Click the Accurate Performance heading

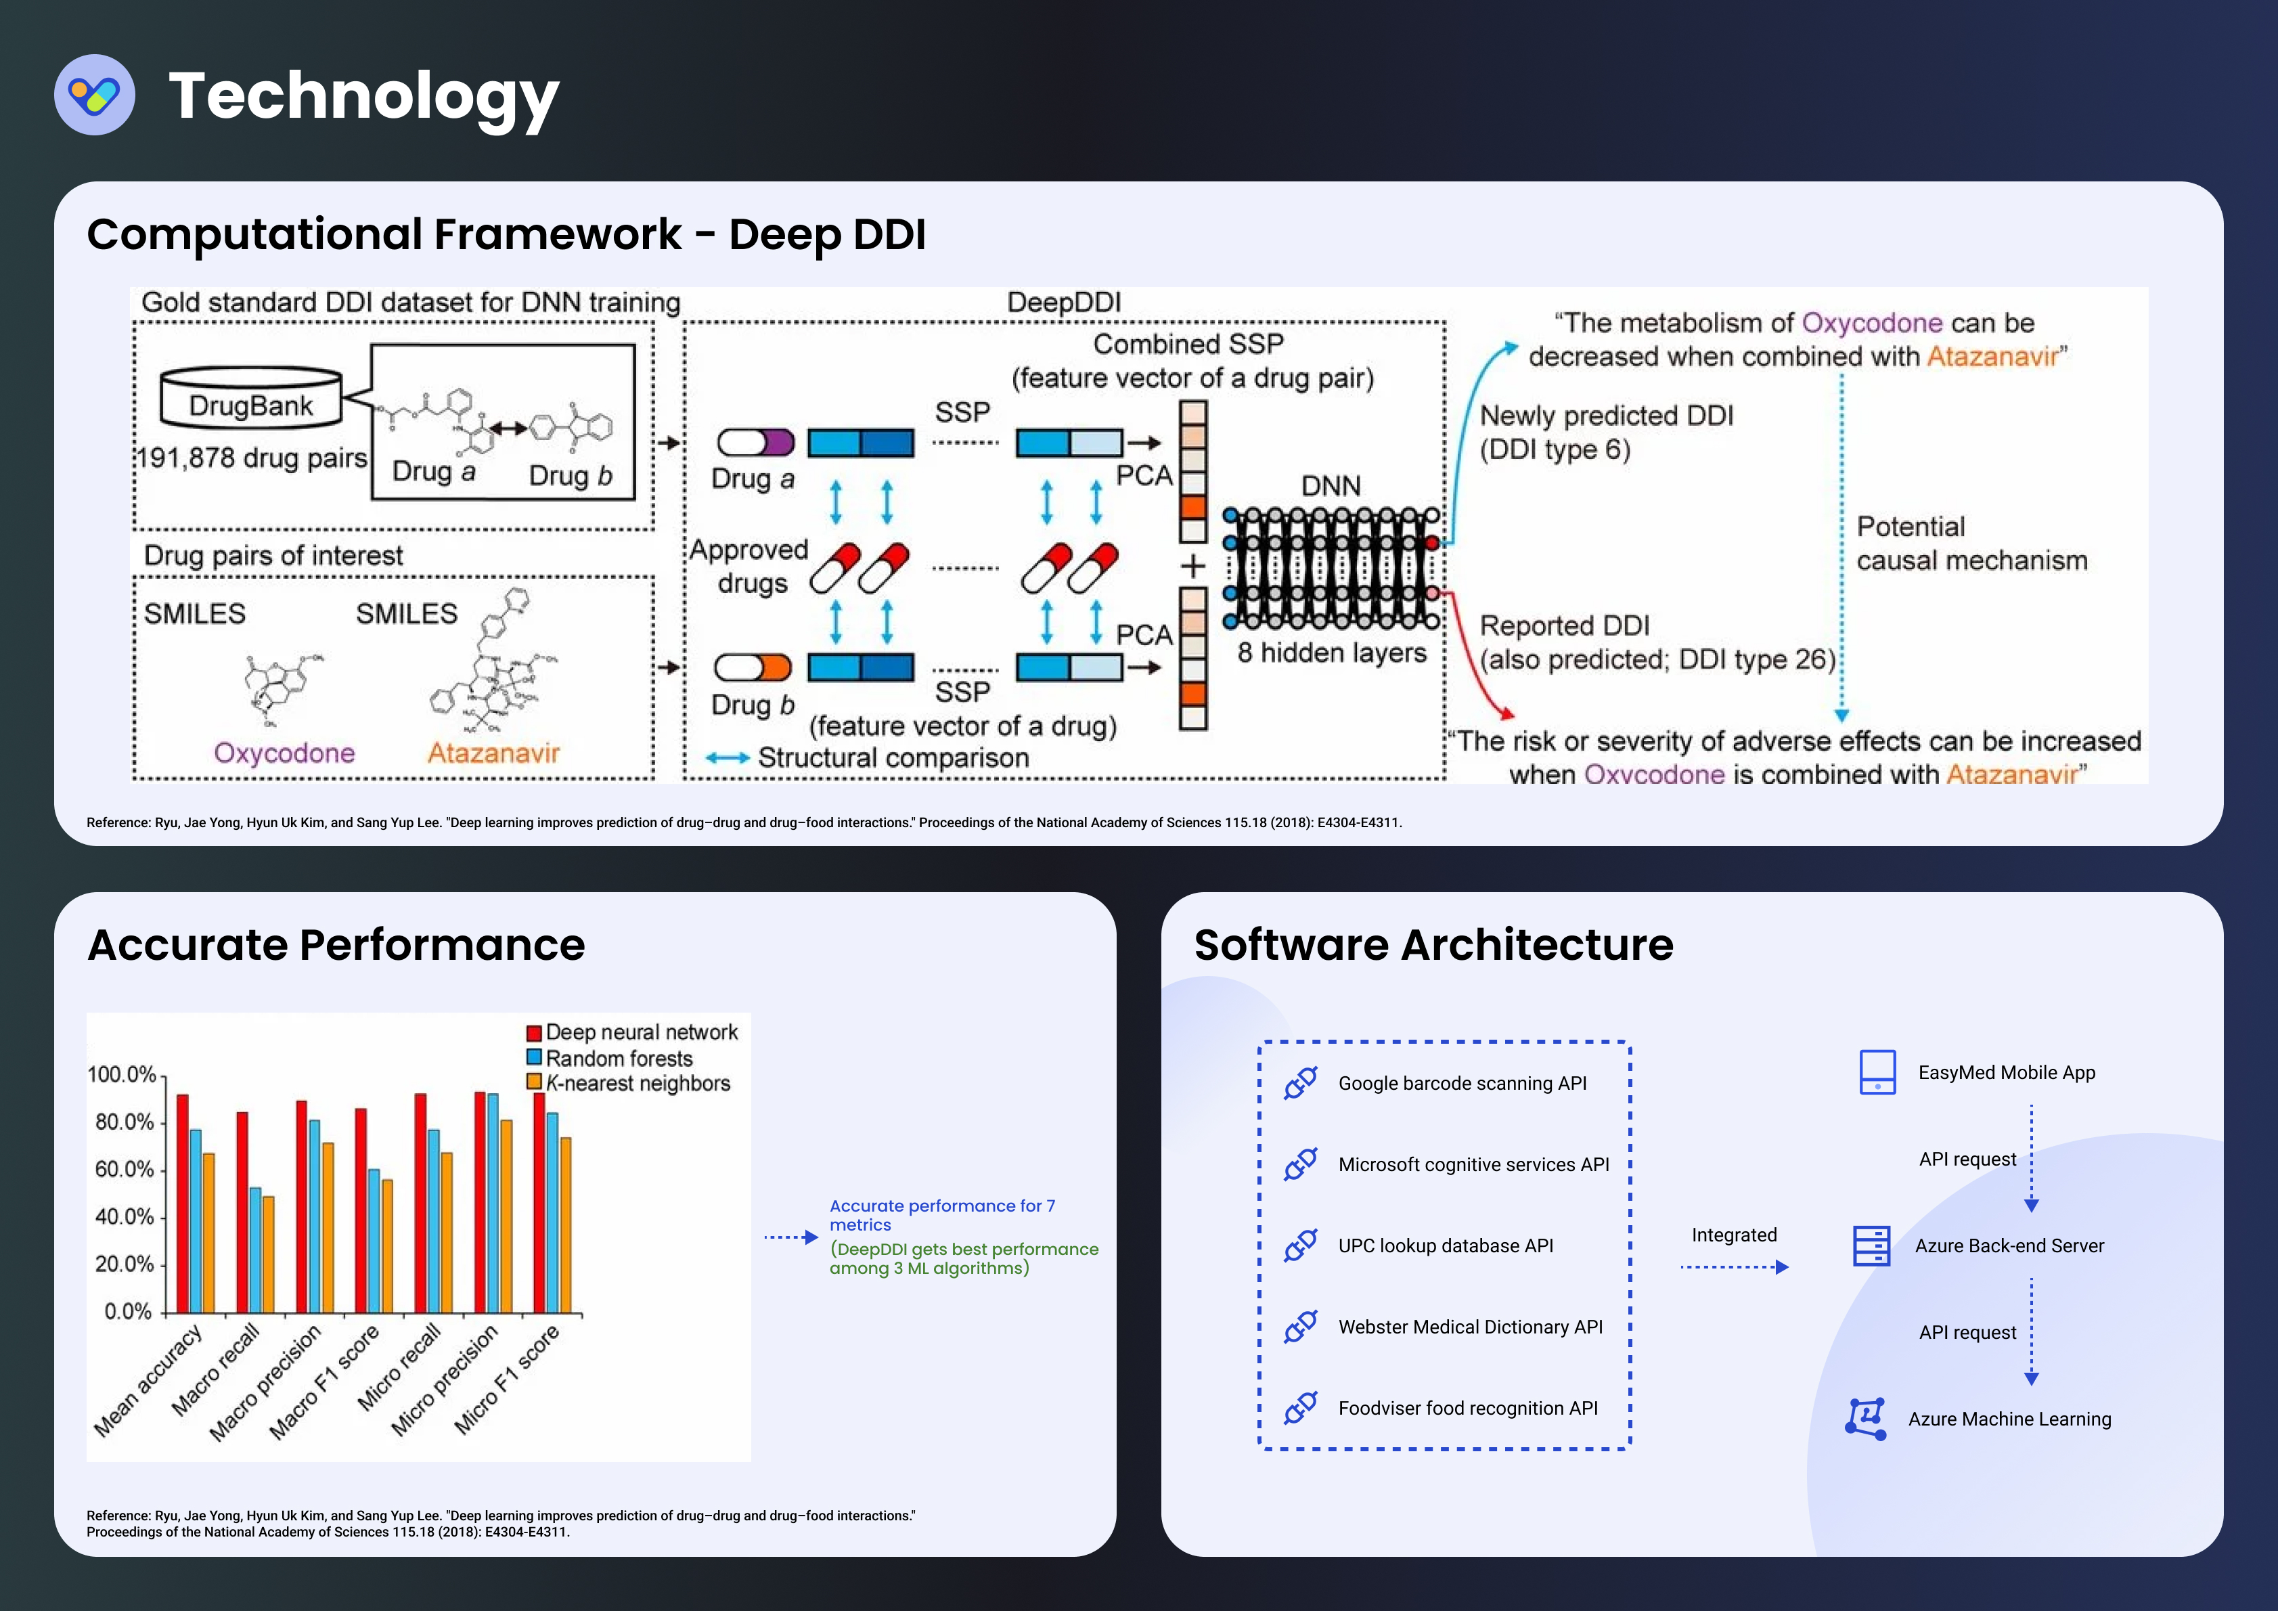click(336, 945)
